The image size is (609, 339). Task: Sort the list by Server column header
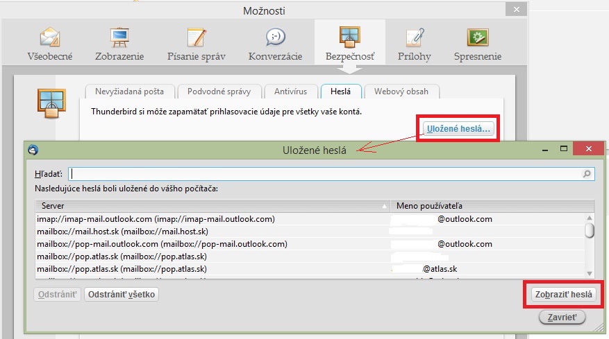tap(208, 206)
